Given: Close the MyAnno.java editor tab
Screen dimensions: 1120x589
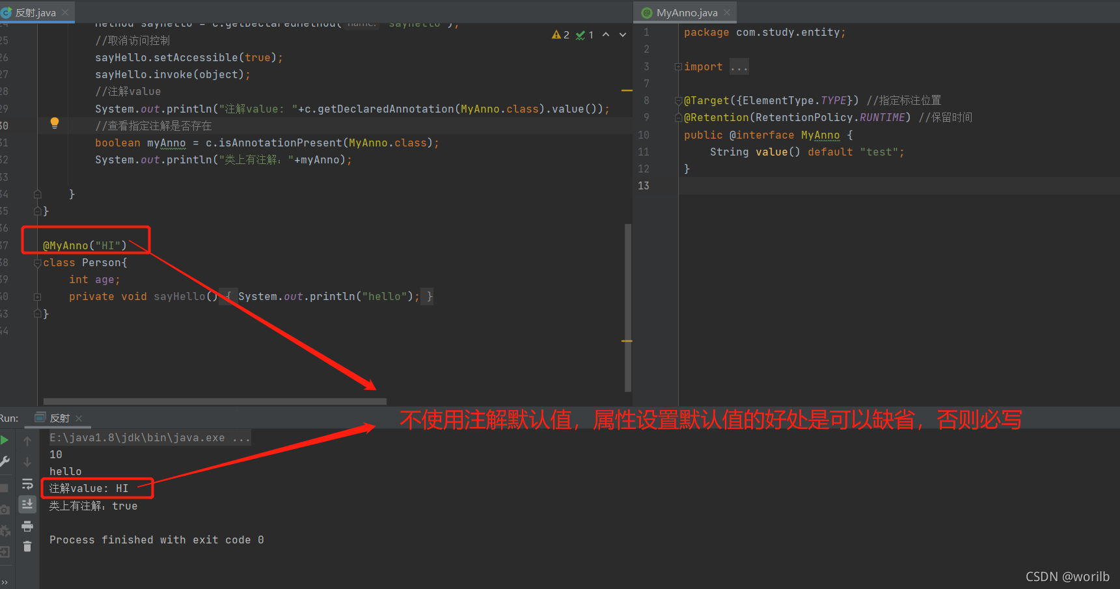Looking at the screenshot, I should (727, 12).
